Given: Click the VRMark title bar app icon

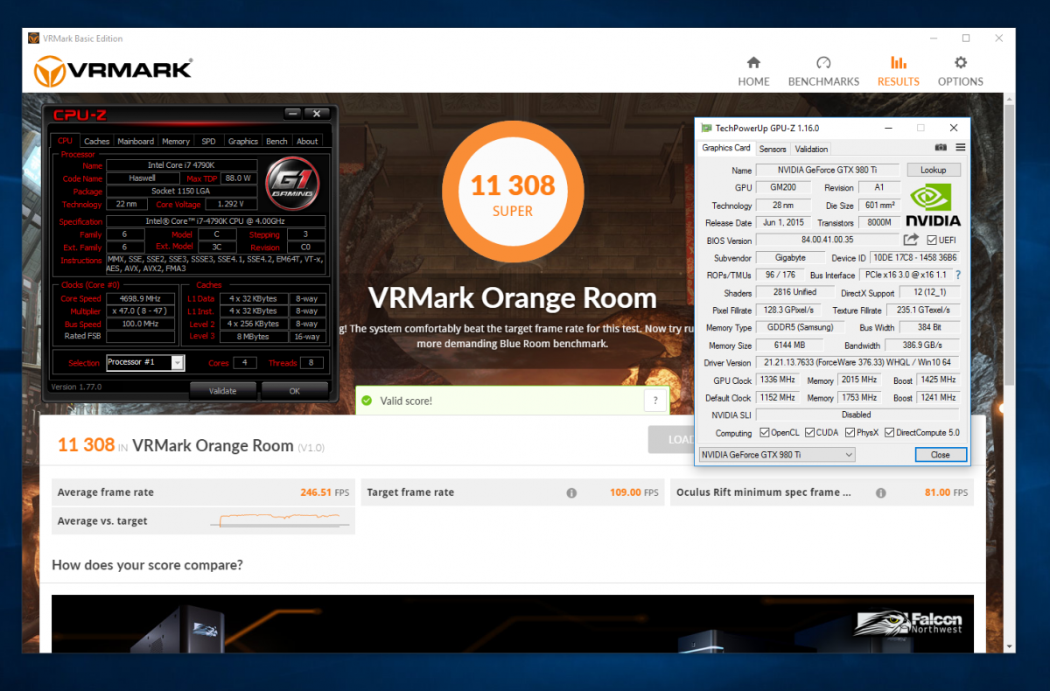Looking at the screenshot, I should tap(33, 38).
